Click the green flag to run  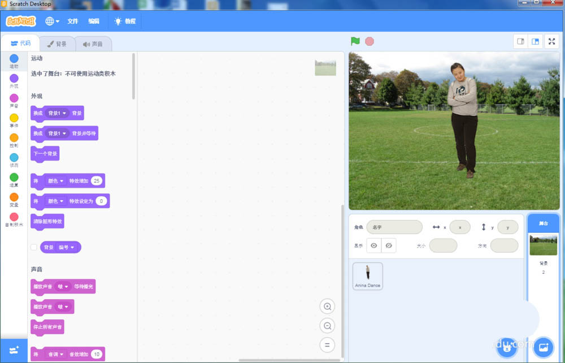coord(355,41)
